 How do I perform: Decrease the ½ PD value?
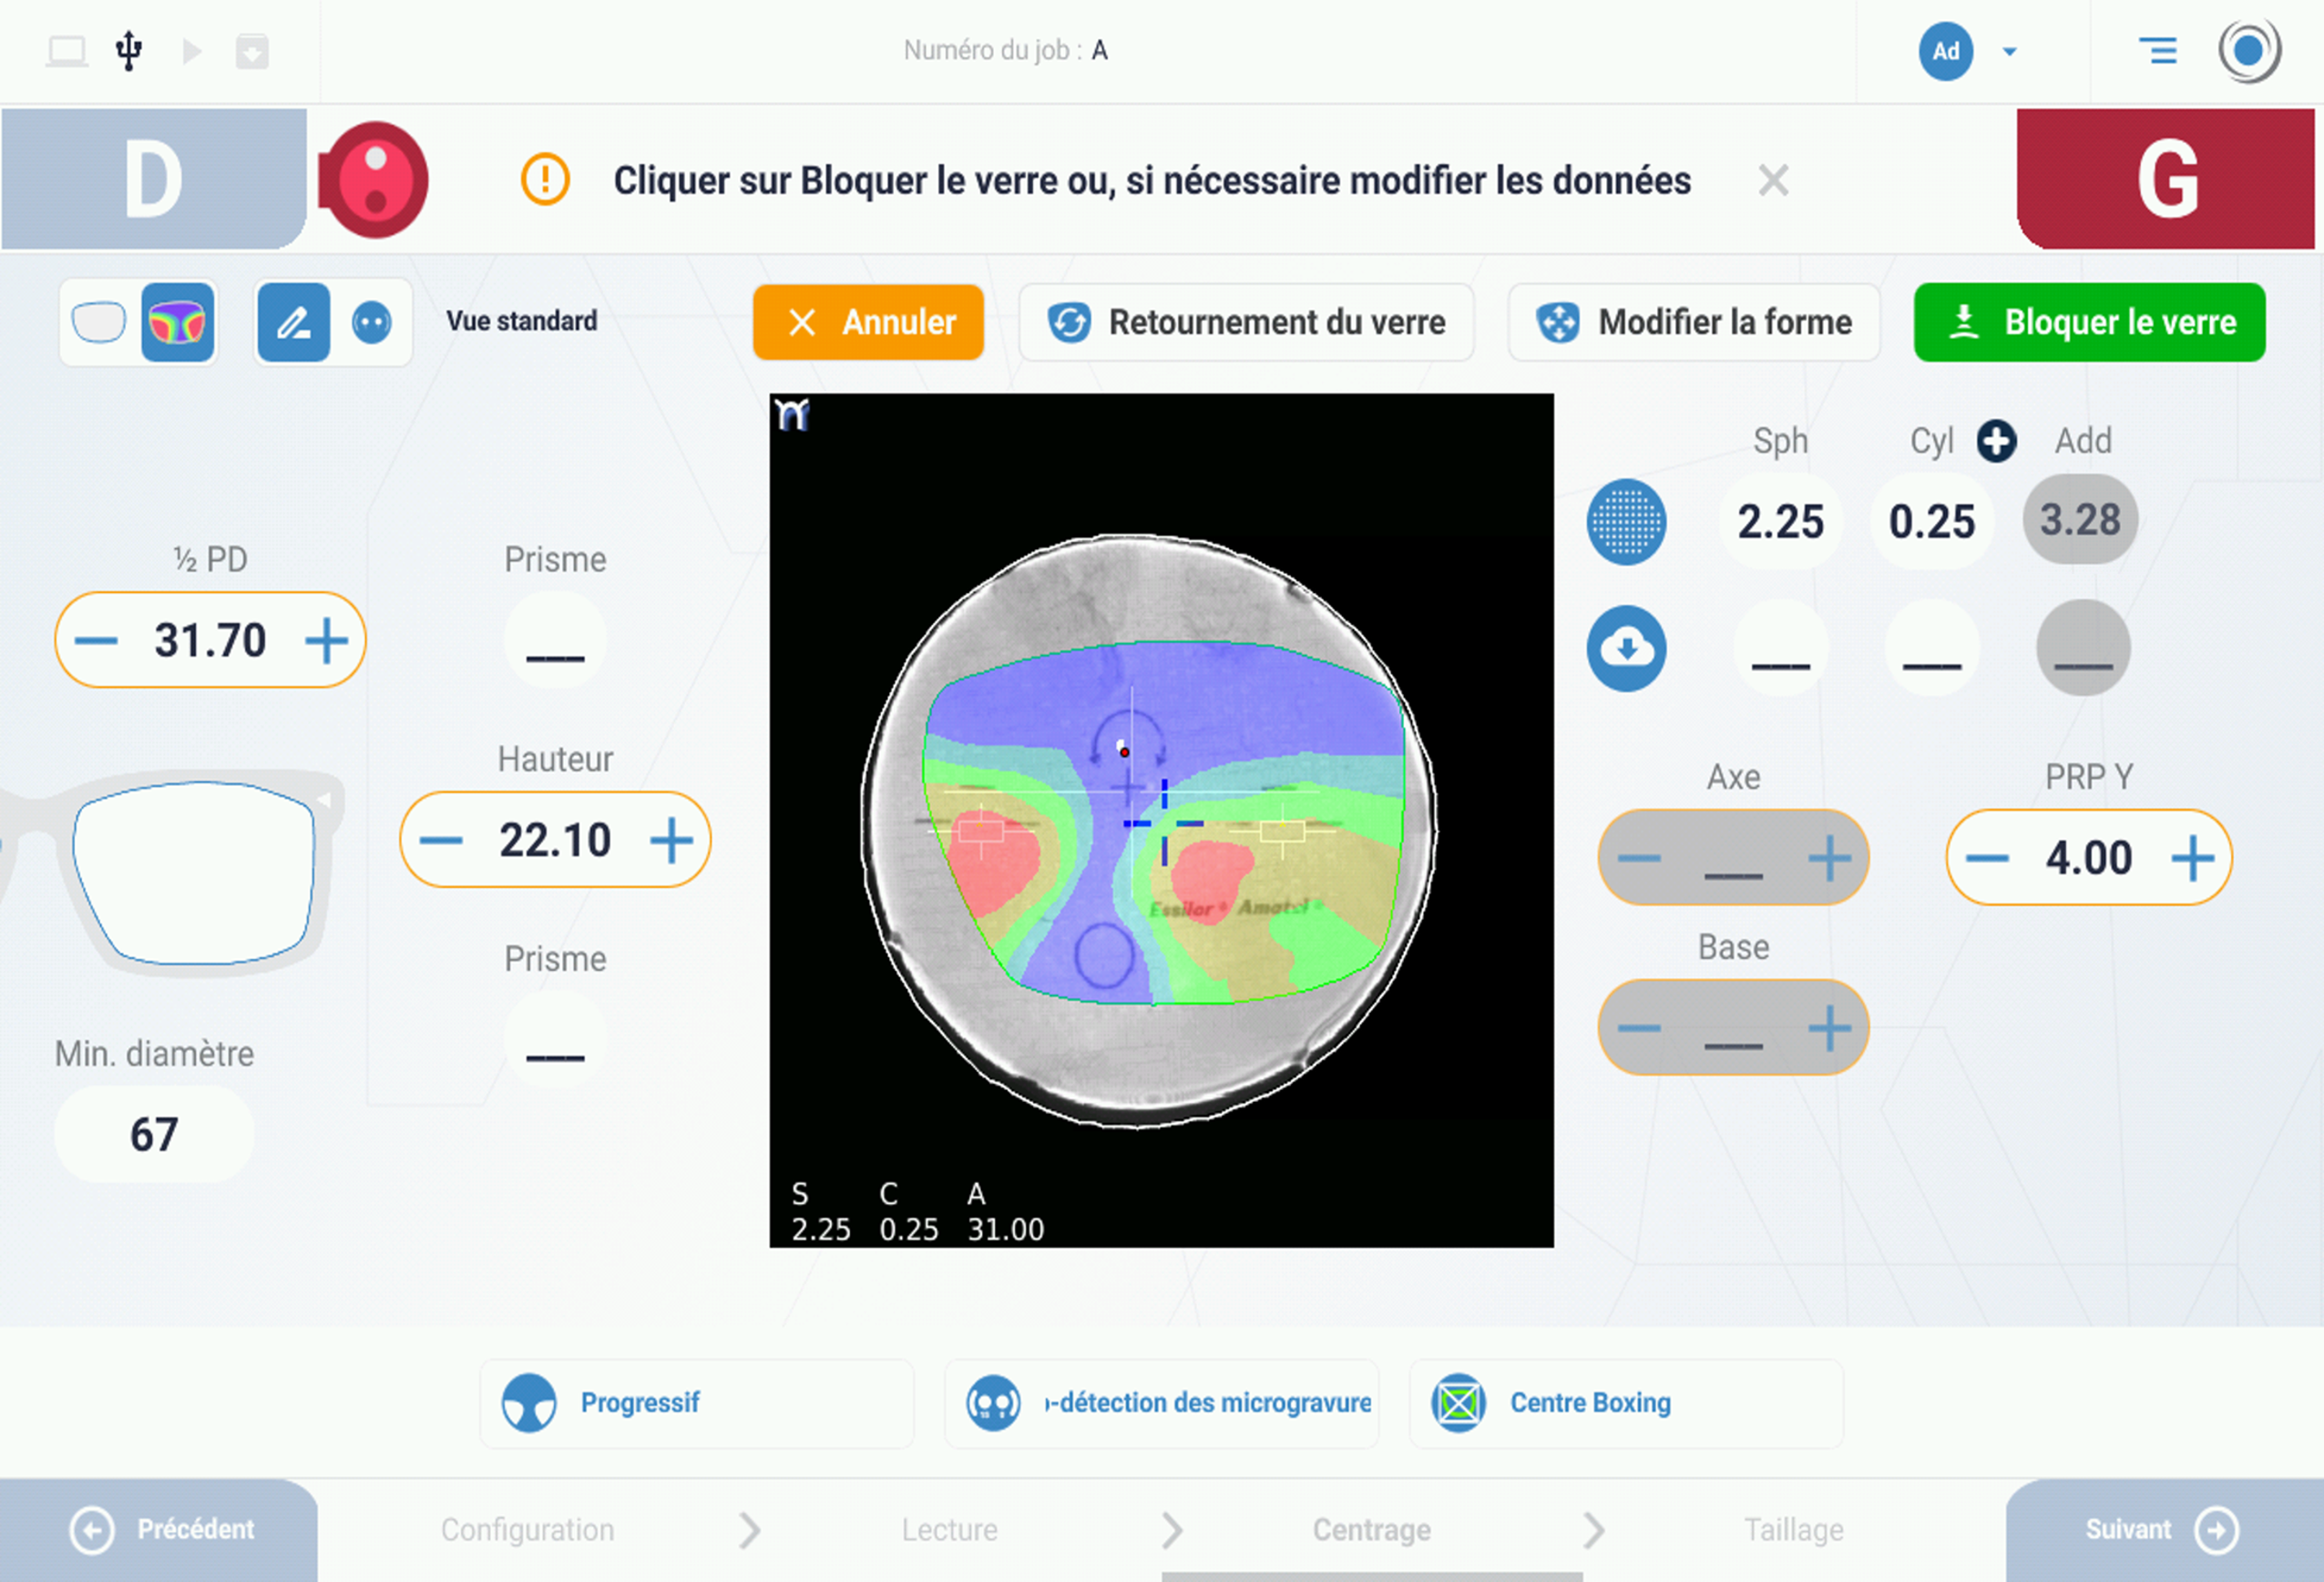[96, 640]
